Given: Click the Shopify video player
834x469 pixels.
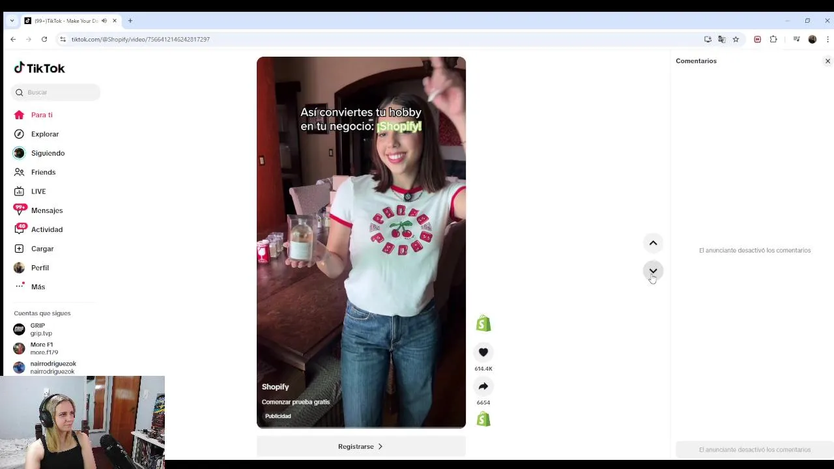Looking at the screenshot, I should [x=361, y=242].
